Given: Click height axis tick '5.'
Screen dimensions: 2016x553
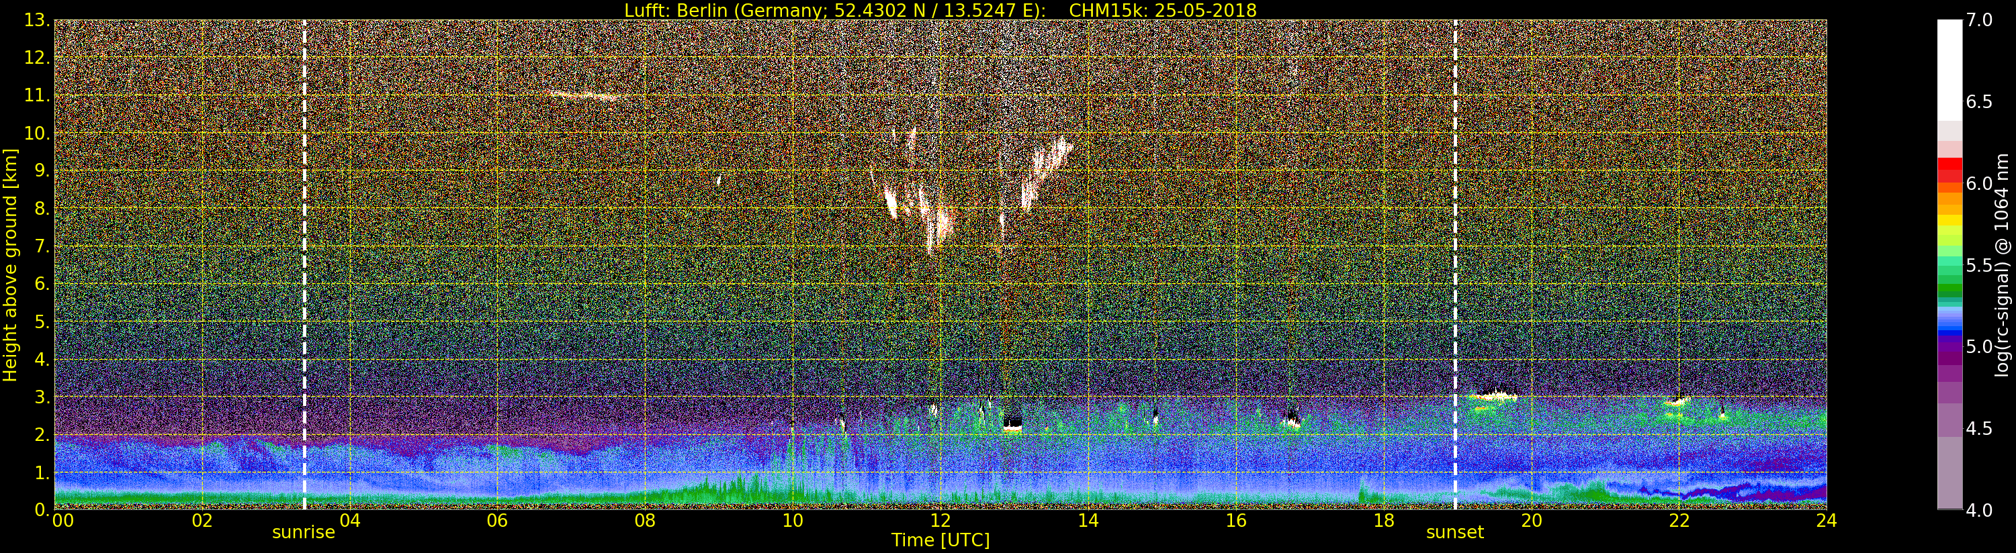Looking at the screenshot, I should [42, 321].
